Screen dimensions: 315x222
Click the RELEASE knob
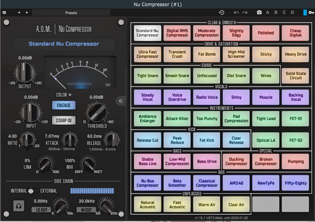(x=112, y=140)
